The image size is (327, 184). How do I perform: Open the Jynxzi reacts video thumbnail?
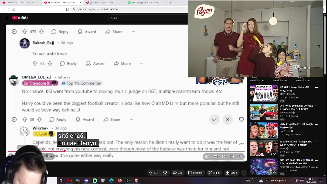264,148
